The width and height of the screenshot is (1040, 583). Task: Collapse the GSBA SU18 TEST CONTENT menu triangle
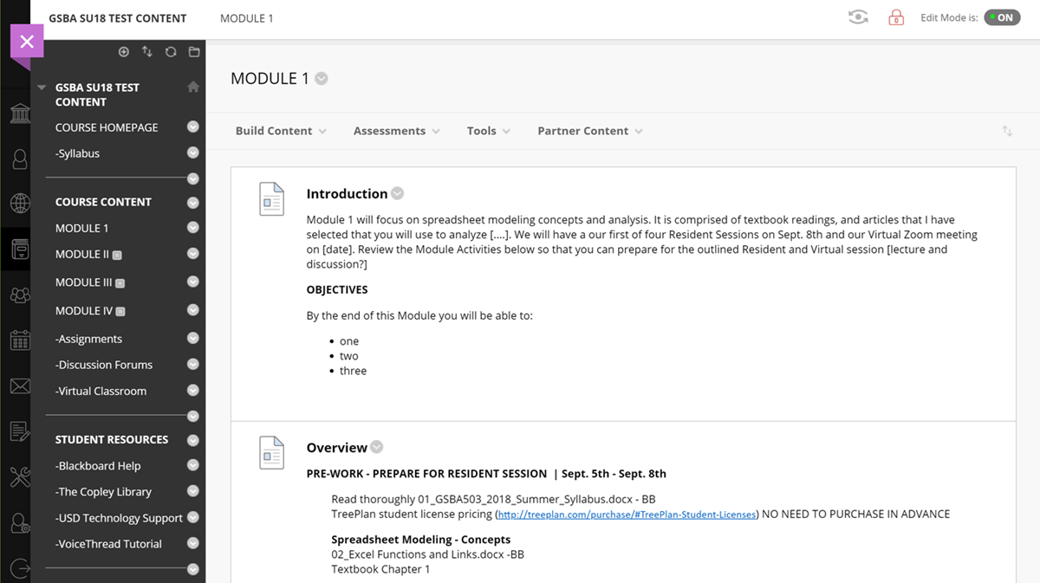[42, 87]
